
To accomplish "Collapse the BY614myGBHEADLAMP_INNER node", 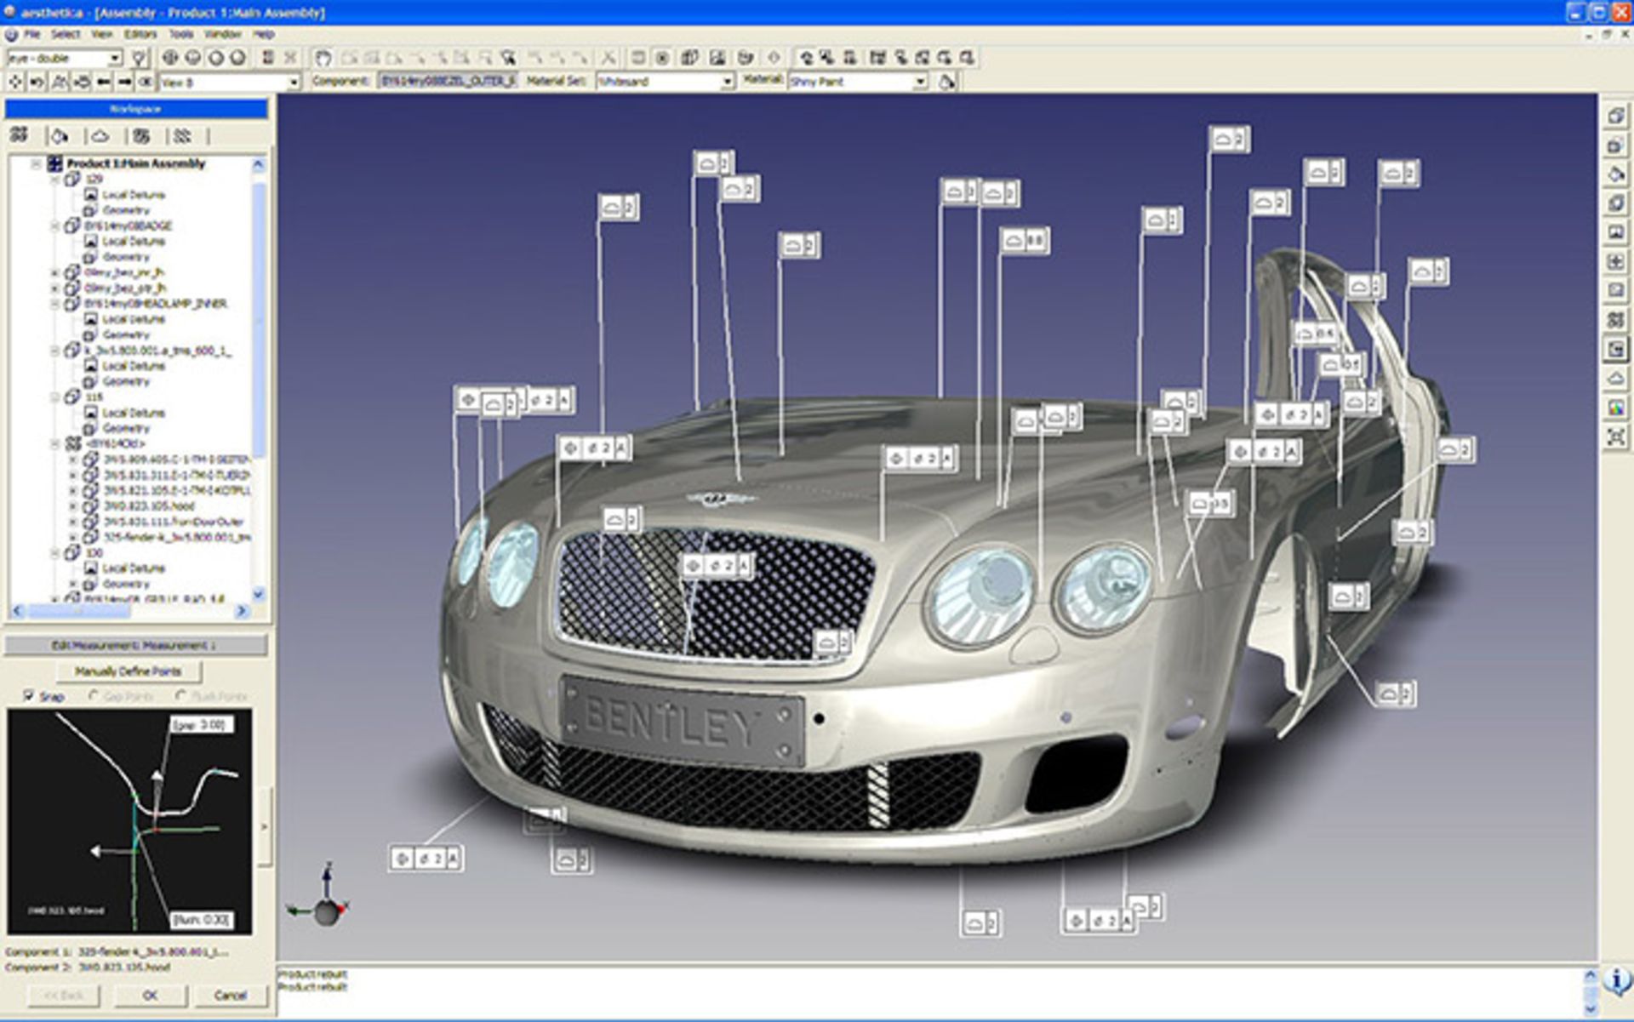I will coord(55,303).
